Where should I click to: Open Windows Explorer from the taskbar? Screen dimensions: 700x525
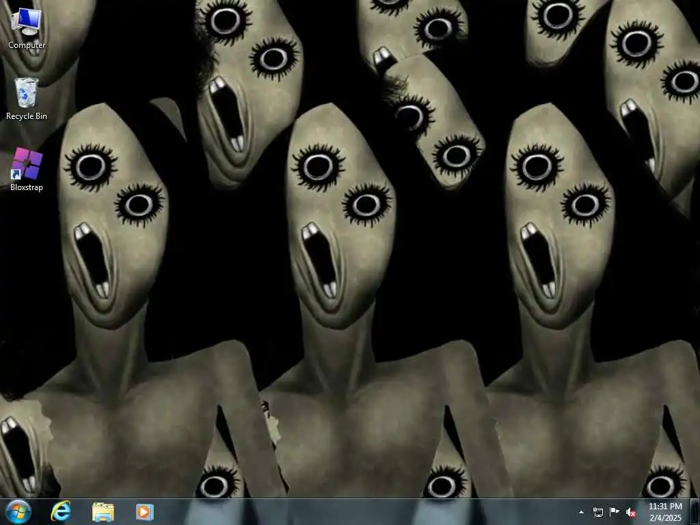click(103, 511)
